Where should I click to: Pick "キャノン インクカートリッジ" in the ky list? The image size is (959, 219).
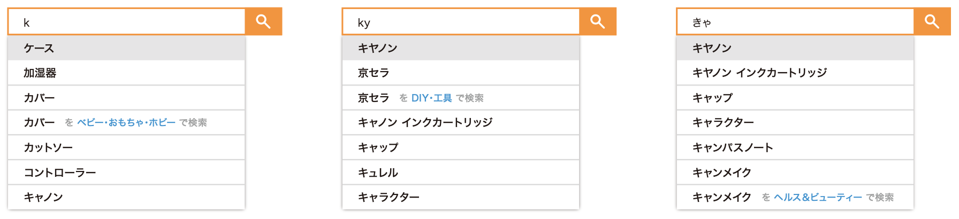click(x=461, y=122)
